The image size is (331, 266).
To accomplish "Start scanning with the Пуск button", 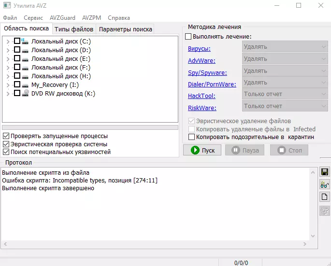I will 202,150.
